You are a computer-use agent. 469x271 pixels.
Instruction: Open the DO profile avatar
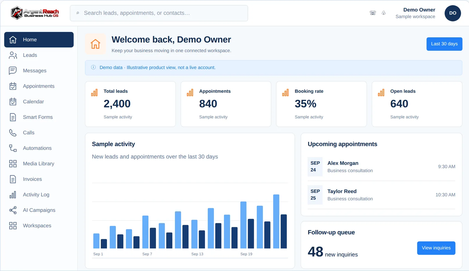point(453,13)
